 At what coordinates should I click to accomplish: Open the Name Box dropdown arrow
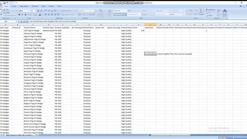(x=16, y=22)
